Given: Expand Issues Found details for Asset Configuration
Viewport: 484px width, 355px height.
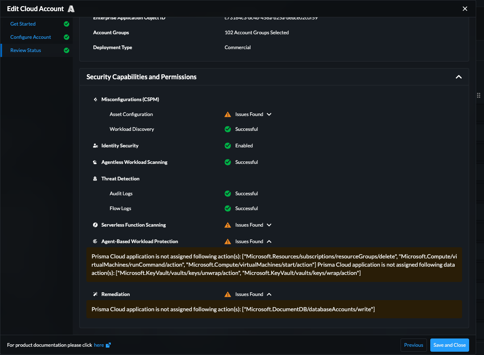Looking at the screenshot, I should click(269, 114).
